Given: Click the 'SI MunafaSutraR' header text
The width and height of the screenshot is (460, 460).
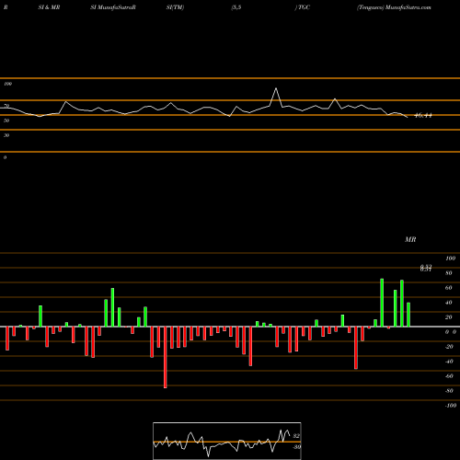Looking at the screenshot, I should [113, 7].
